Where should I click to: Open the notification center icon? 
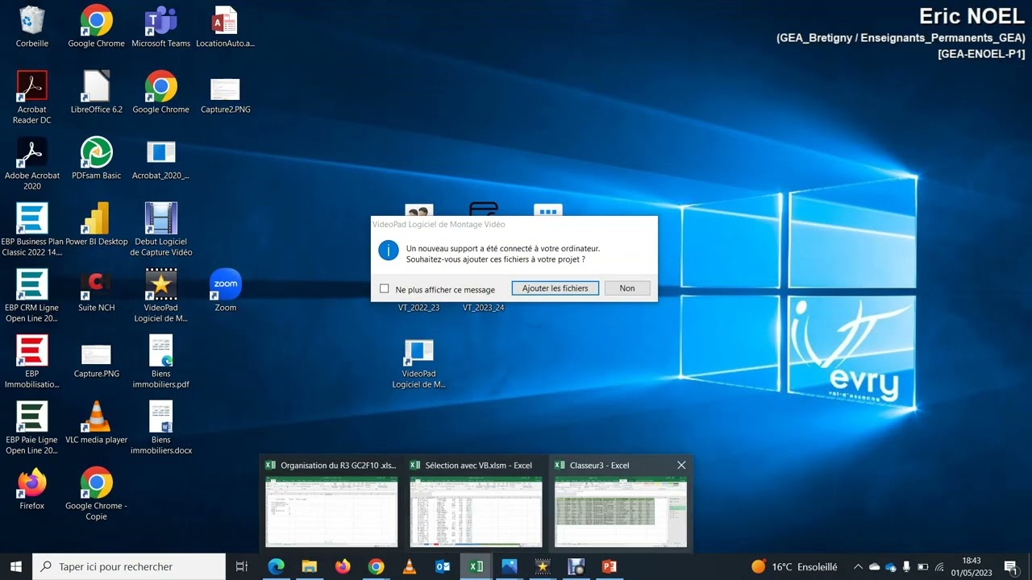click(1010, 567)
